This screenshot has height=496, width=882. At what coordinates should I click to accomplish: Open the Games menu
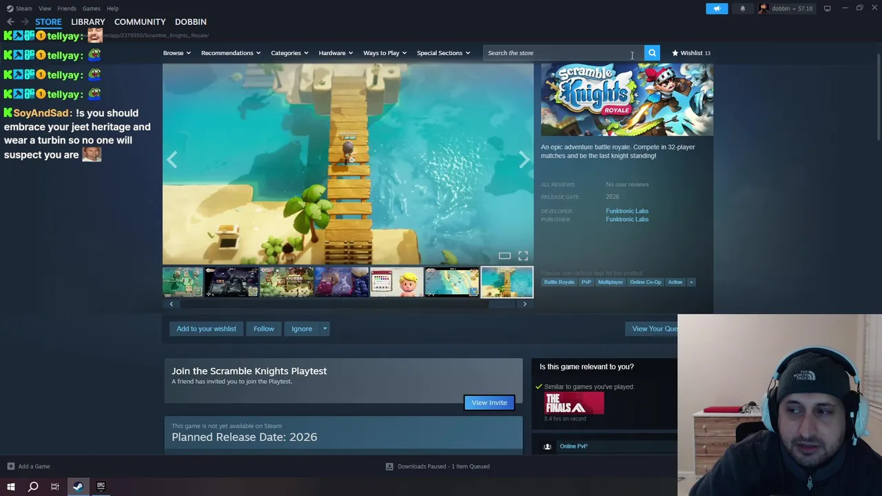point(91,8)
